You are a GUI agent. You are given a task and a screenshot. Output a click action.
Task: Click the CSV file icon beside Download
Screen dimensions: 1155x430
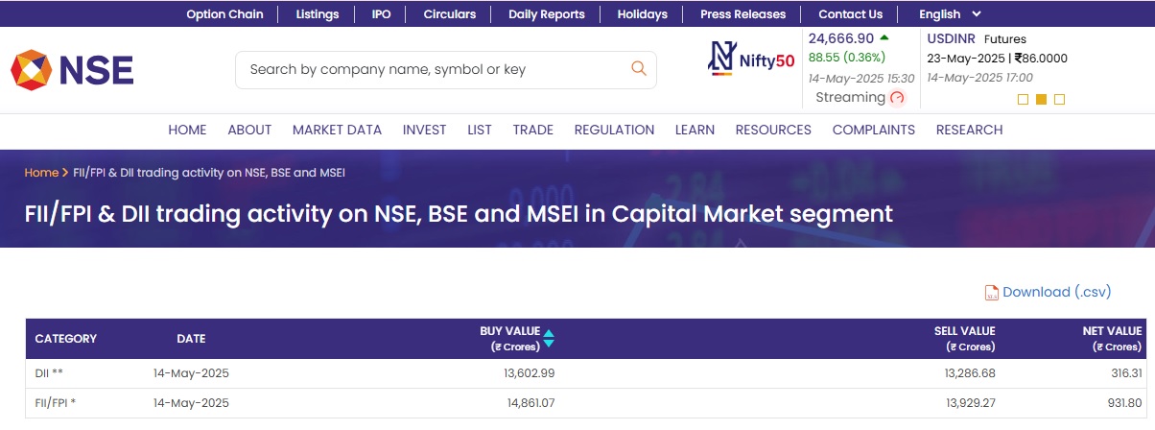[x=992, y=293]
